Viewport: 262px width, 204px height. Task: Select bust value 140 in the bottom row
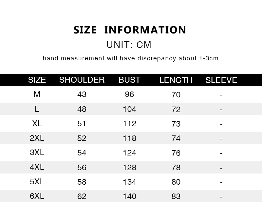pos(129,196)
